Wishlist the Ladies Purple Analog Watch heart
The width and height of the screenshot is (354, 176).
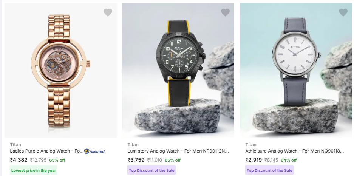tap(108, 12)
